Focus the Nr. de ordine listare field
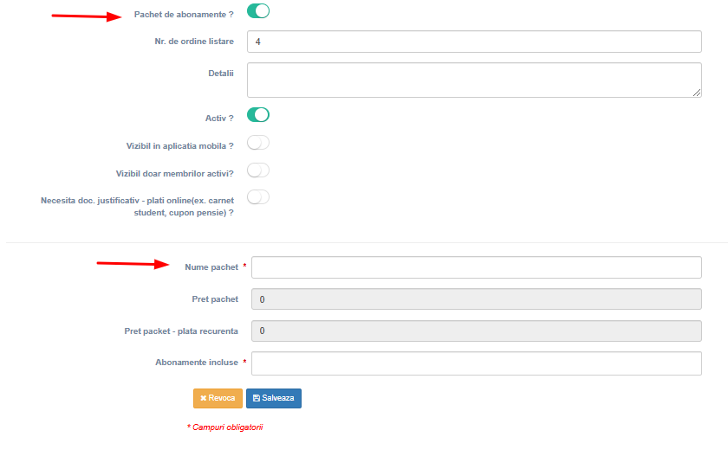The height and width of the screenshot is (456, 728). [x=474, y=42]
